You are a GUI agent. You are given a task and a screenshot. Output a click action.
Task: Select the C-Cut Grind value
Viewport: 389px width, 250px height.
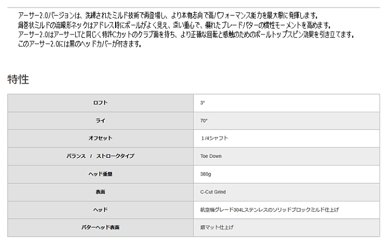pyautogui.click(x=213, y=192)
